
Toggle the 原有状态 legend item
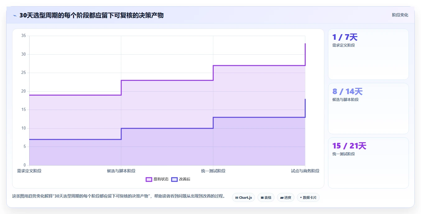(157, 179)
